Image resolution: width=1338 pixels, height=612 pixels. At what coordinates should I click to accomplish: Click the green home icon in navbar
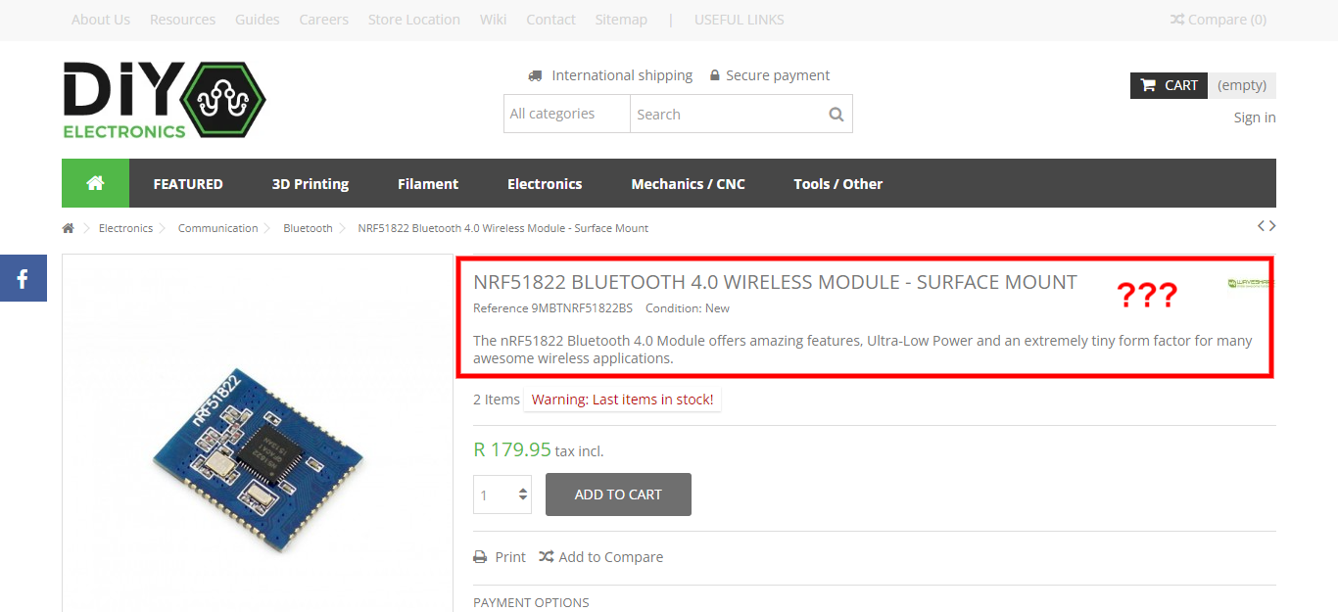95,183
